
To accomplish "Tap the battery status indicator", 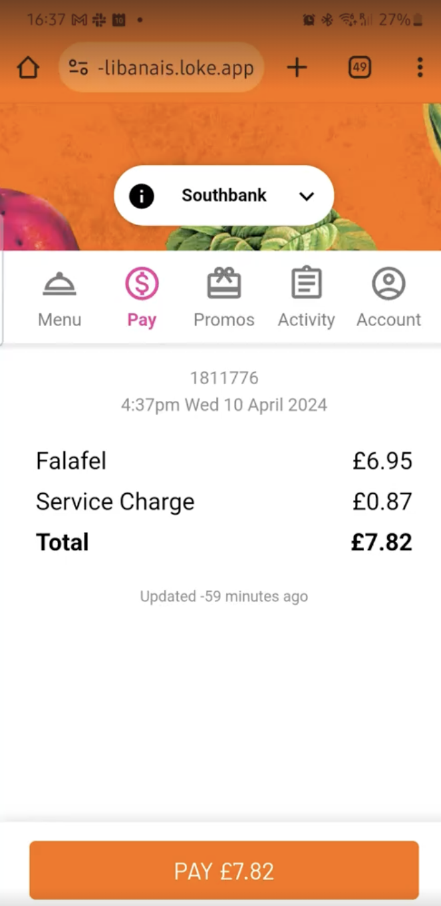I will (418, 20).
